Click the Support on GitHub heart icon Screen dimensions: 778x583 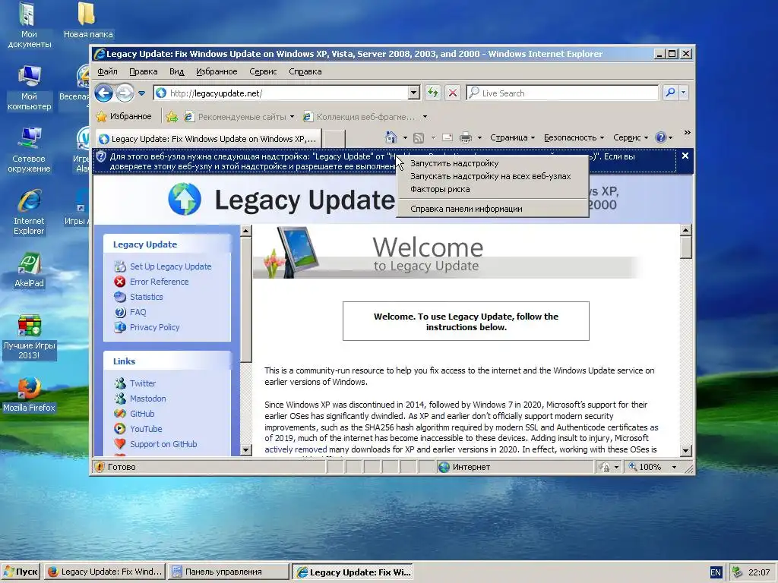119,443
